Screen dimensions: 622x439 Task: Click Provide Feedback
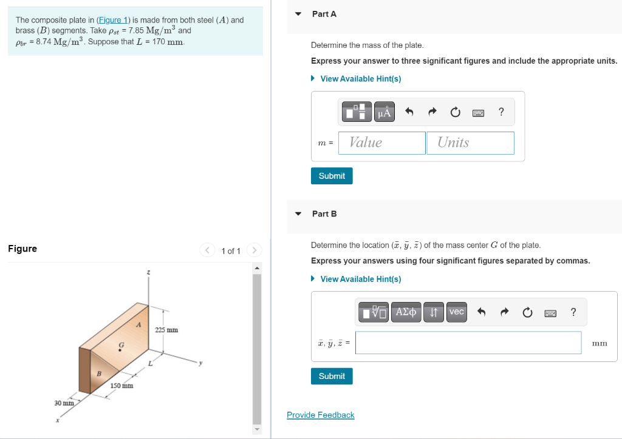coord(320,415)
